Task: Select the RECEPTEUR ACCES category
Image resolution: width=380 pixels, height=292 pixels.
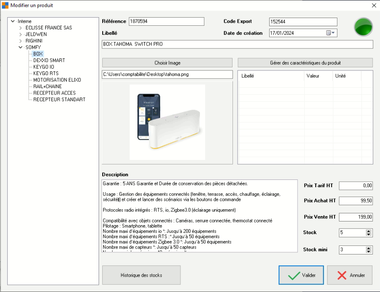Action: click(55, 93)
